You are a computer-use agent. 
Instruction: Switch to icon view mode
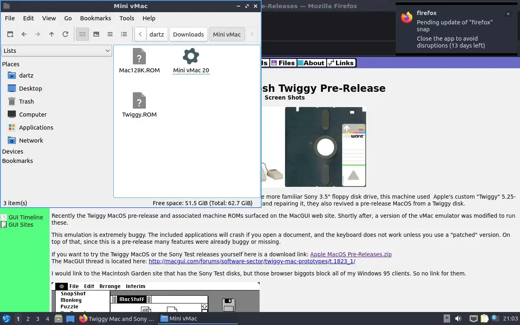tap(82, 35)
